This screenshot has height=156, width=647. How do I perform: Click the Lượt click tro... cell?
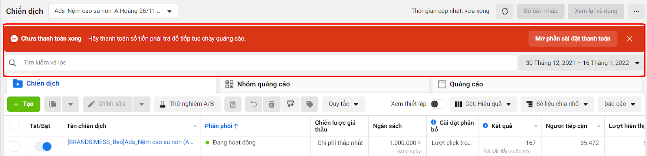[452, 143]
